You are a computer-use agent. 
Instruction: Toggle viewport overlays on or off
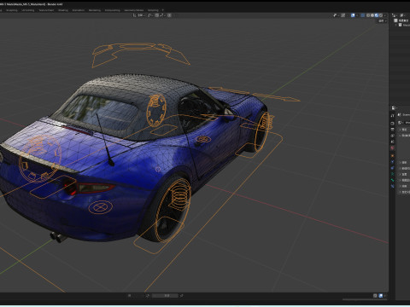[x=353, y=15]
